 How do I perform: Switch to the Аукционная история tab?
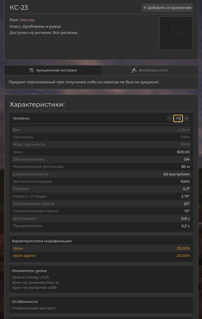coord(53,70)
